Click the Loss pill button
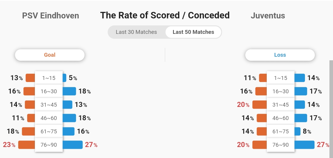This screenshot has width=333, height=158. coord(280,55)
